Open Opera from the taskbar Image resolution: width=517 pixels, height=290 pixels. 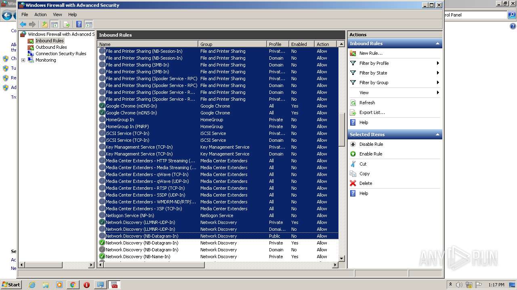(x=86, y=285)
